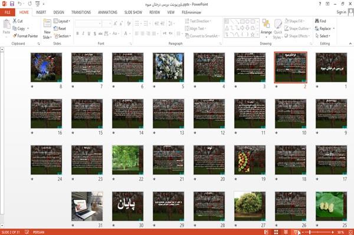Viewport: 354px width, 235px height.
Task: Click vertical scrollbar up arrow
Action: 2,49
